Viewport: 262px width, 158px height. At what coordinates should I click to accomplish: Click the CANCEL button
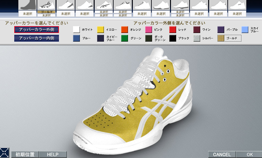click(x=222, y=154)
